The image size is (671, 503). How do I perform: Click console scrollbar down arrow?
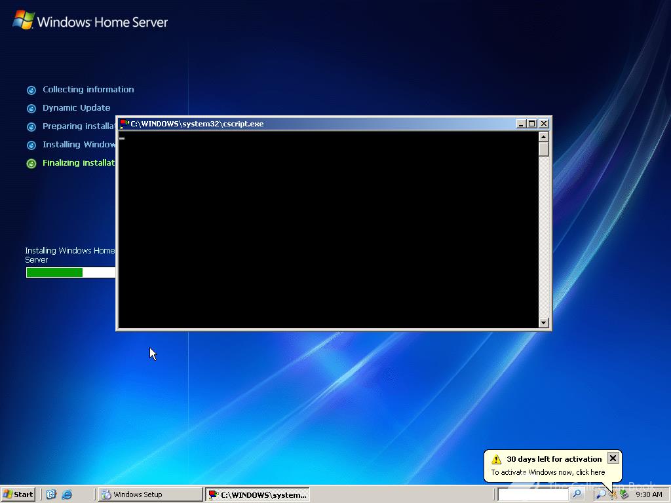point(543,323)
